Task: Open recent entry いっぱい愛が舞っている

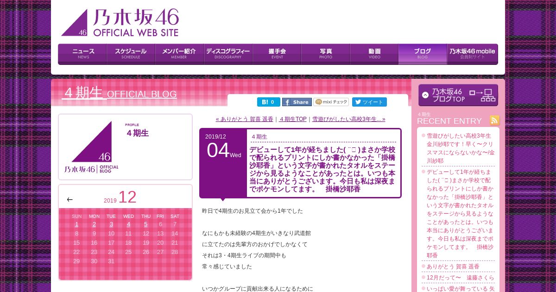Action: 461,288
